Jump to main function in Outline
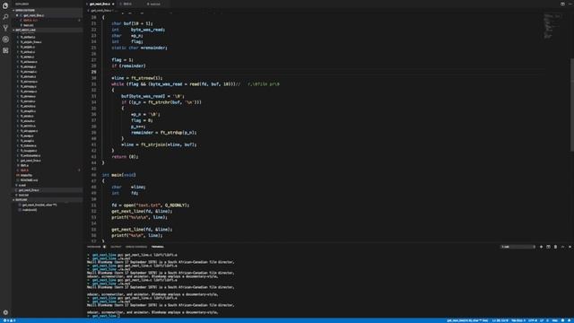 coord(30,210)
